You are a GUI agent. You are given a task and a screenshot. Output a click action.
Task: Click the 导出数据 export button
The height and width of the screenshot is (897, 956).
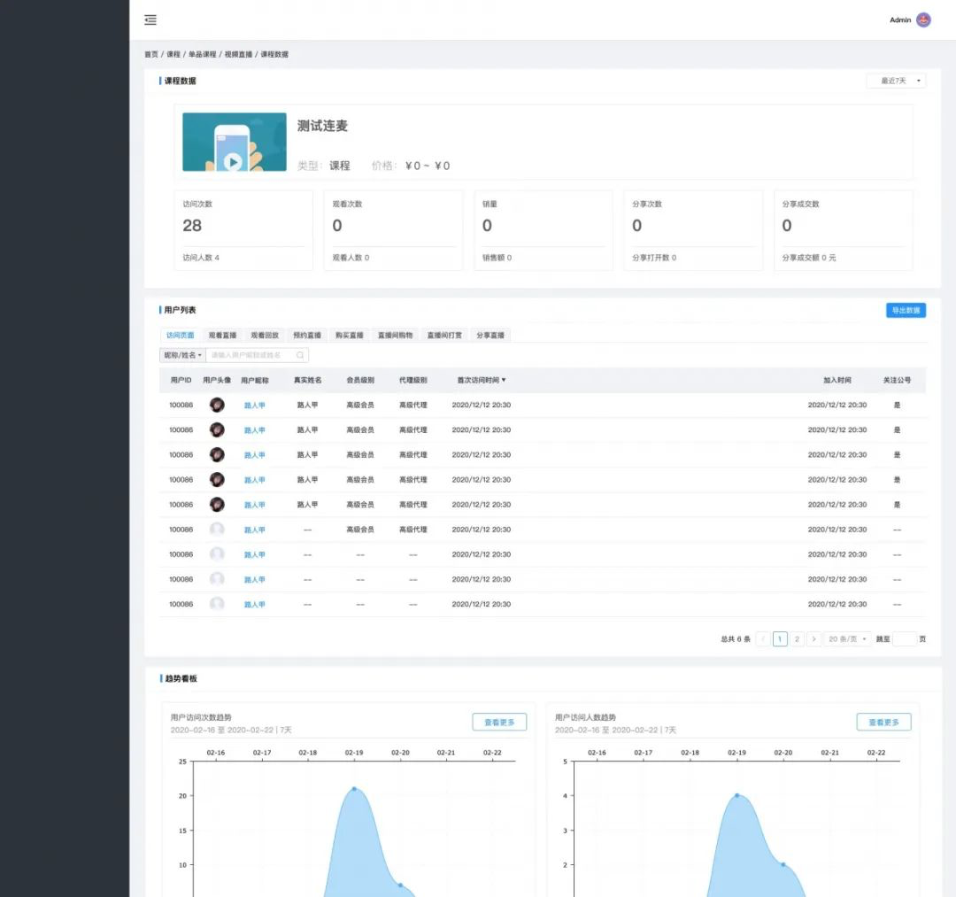tap(906, 311)
